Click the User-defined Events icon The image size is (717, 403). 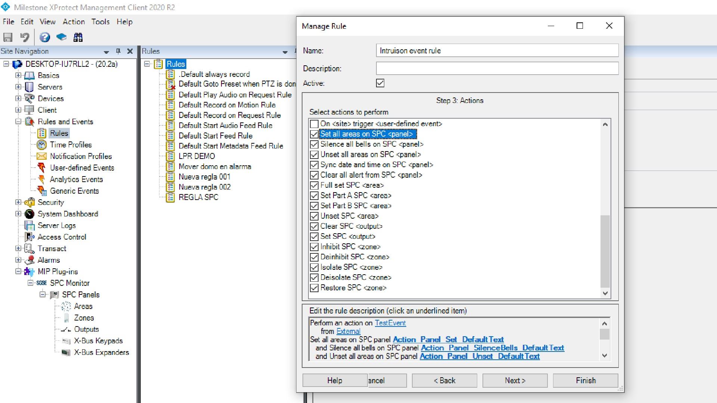click(42, 168)
